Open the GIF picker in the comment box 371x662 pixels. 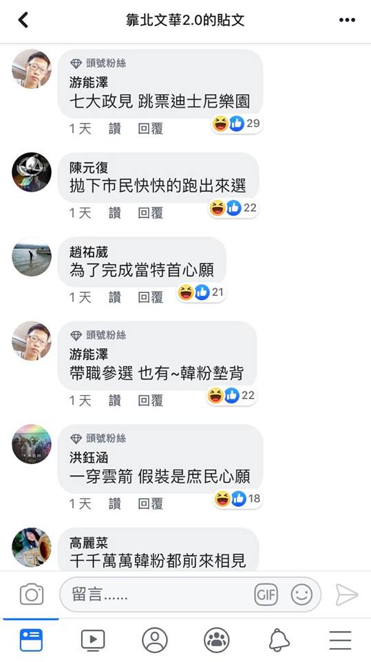pos(266,595)
